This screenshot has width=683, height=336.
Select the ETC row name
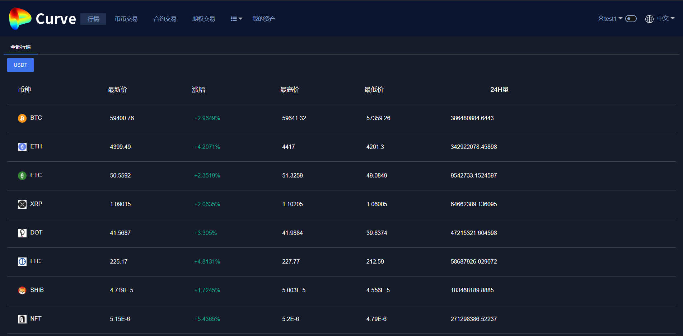pos(36,175)
